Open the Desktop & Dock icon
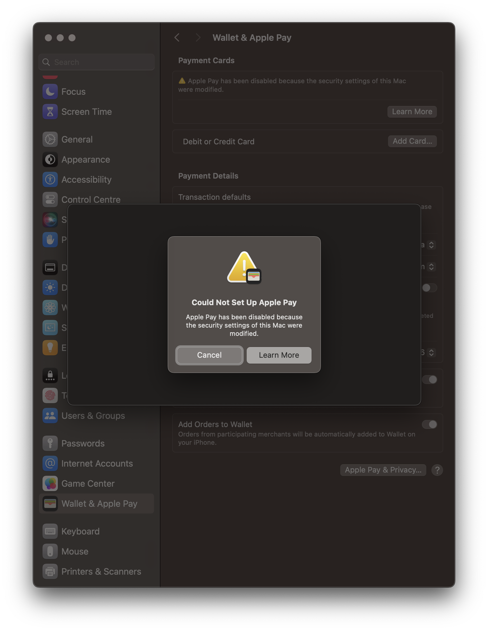488x631 pixels. pyautogui.click(x=50, y=267)
